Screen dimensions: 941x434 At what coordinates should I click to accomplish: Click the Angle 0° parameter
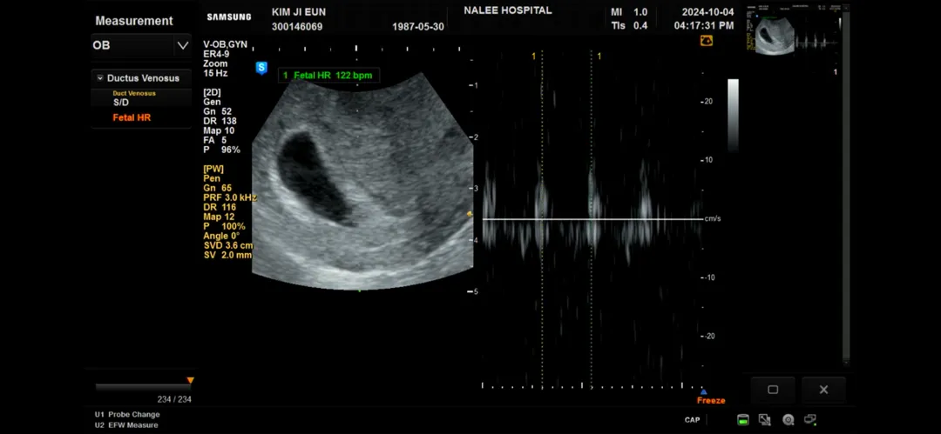tap(221, 237)
